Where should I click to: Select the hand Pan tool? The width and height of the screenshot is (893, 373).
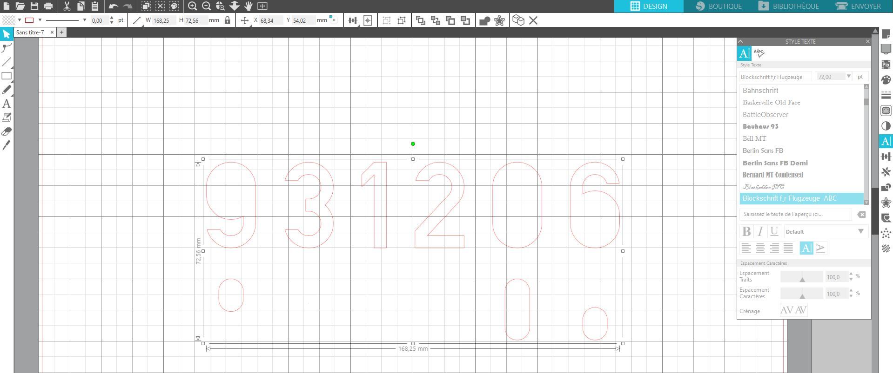click(248, 6)
